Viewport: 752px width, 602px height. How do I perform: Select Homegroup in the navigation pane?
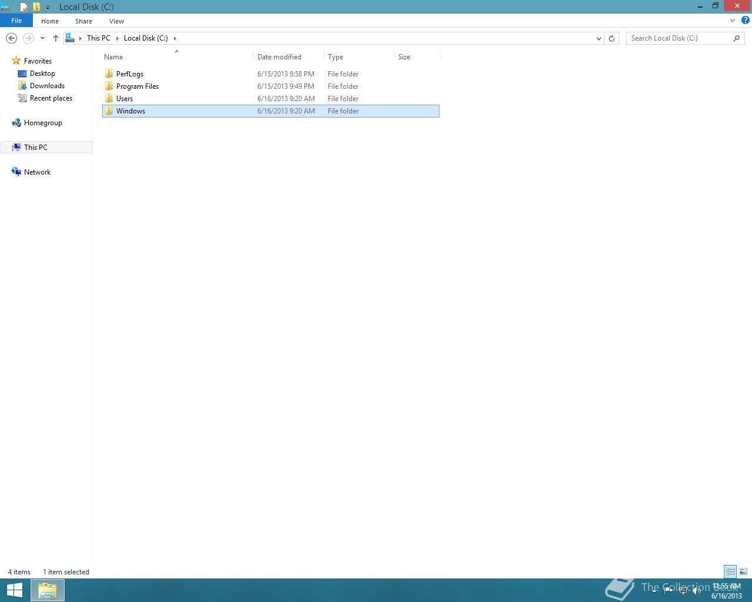(43, 123)
